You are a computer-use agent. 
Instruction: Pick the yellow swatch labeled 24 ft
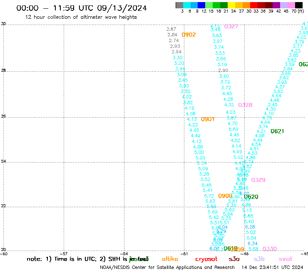[x=231, y=5]
